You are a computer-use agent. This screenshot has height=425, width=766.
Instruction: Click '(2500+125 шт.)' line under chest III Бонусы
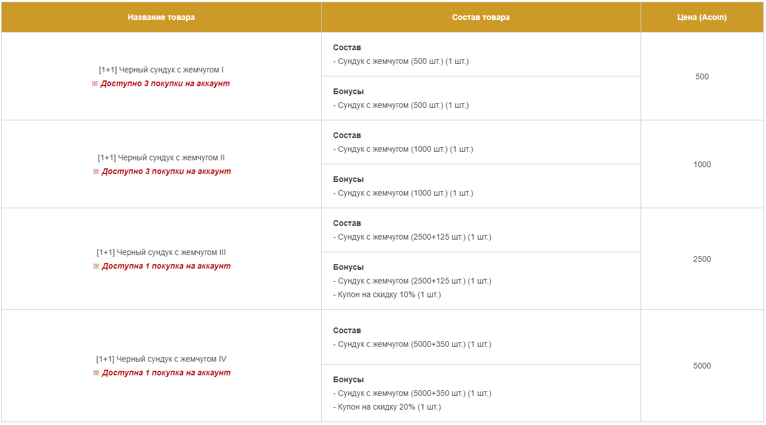coord(412,281)
